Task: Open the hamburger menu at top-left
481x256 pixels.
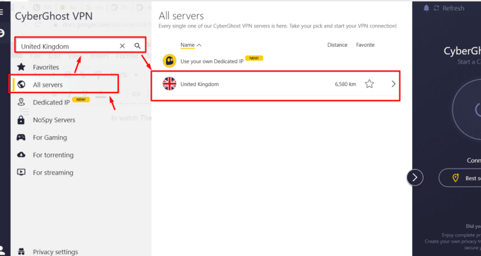Action: (3, 11)
